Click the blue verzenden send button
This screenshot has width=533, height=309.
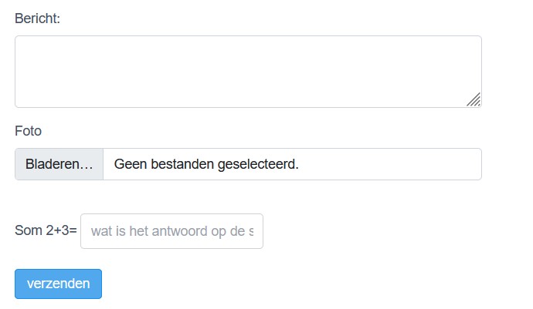pyautogui.click(x=58, y=284)
